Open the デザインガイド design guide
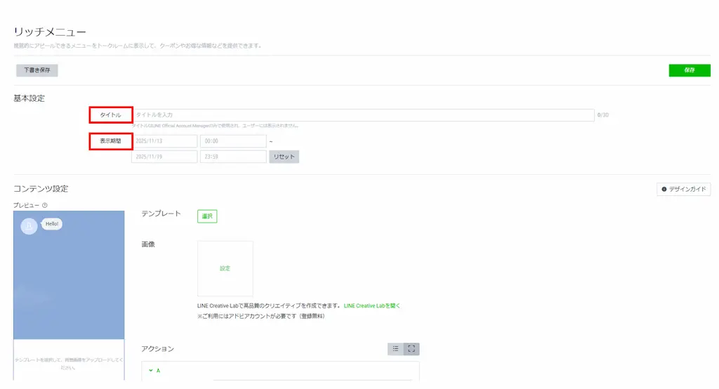This screenshot has height=389, width=719. (683, 189)
